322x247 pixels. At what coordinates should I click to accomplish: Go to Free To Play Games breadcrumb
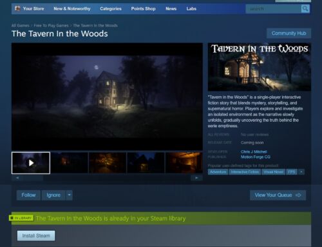click(x=51, y=25)
